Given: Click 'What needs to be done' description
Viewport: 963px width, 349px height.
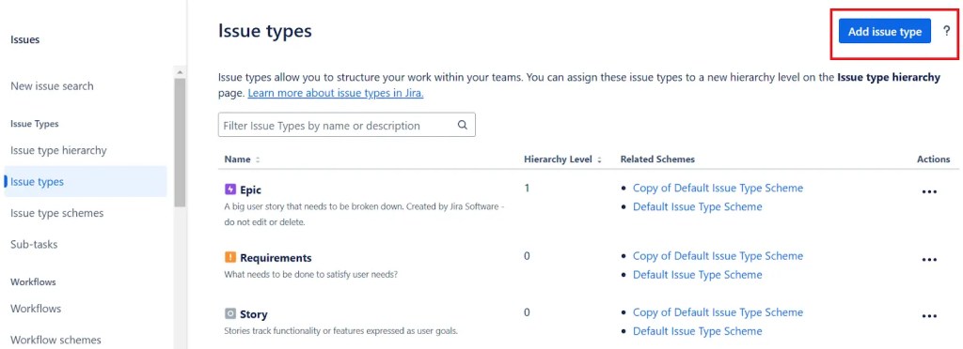Looking at the screenshot, I should click(310, 274).
